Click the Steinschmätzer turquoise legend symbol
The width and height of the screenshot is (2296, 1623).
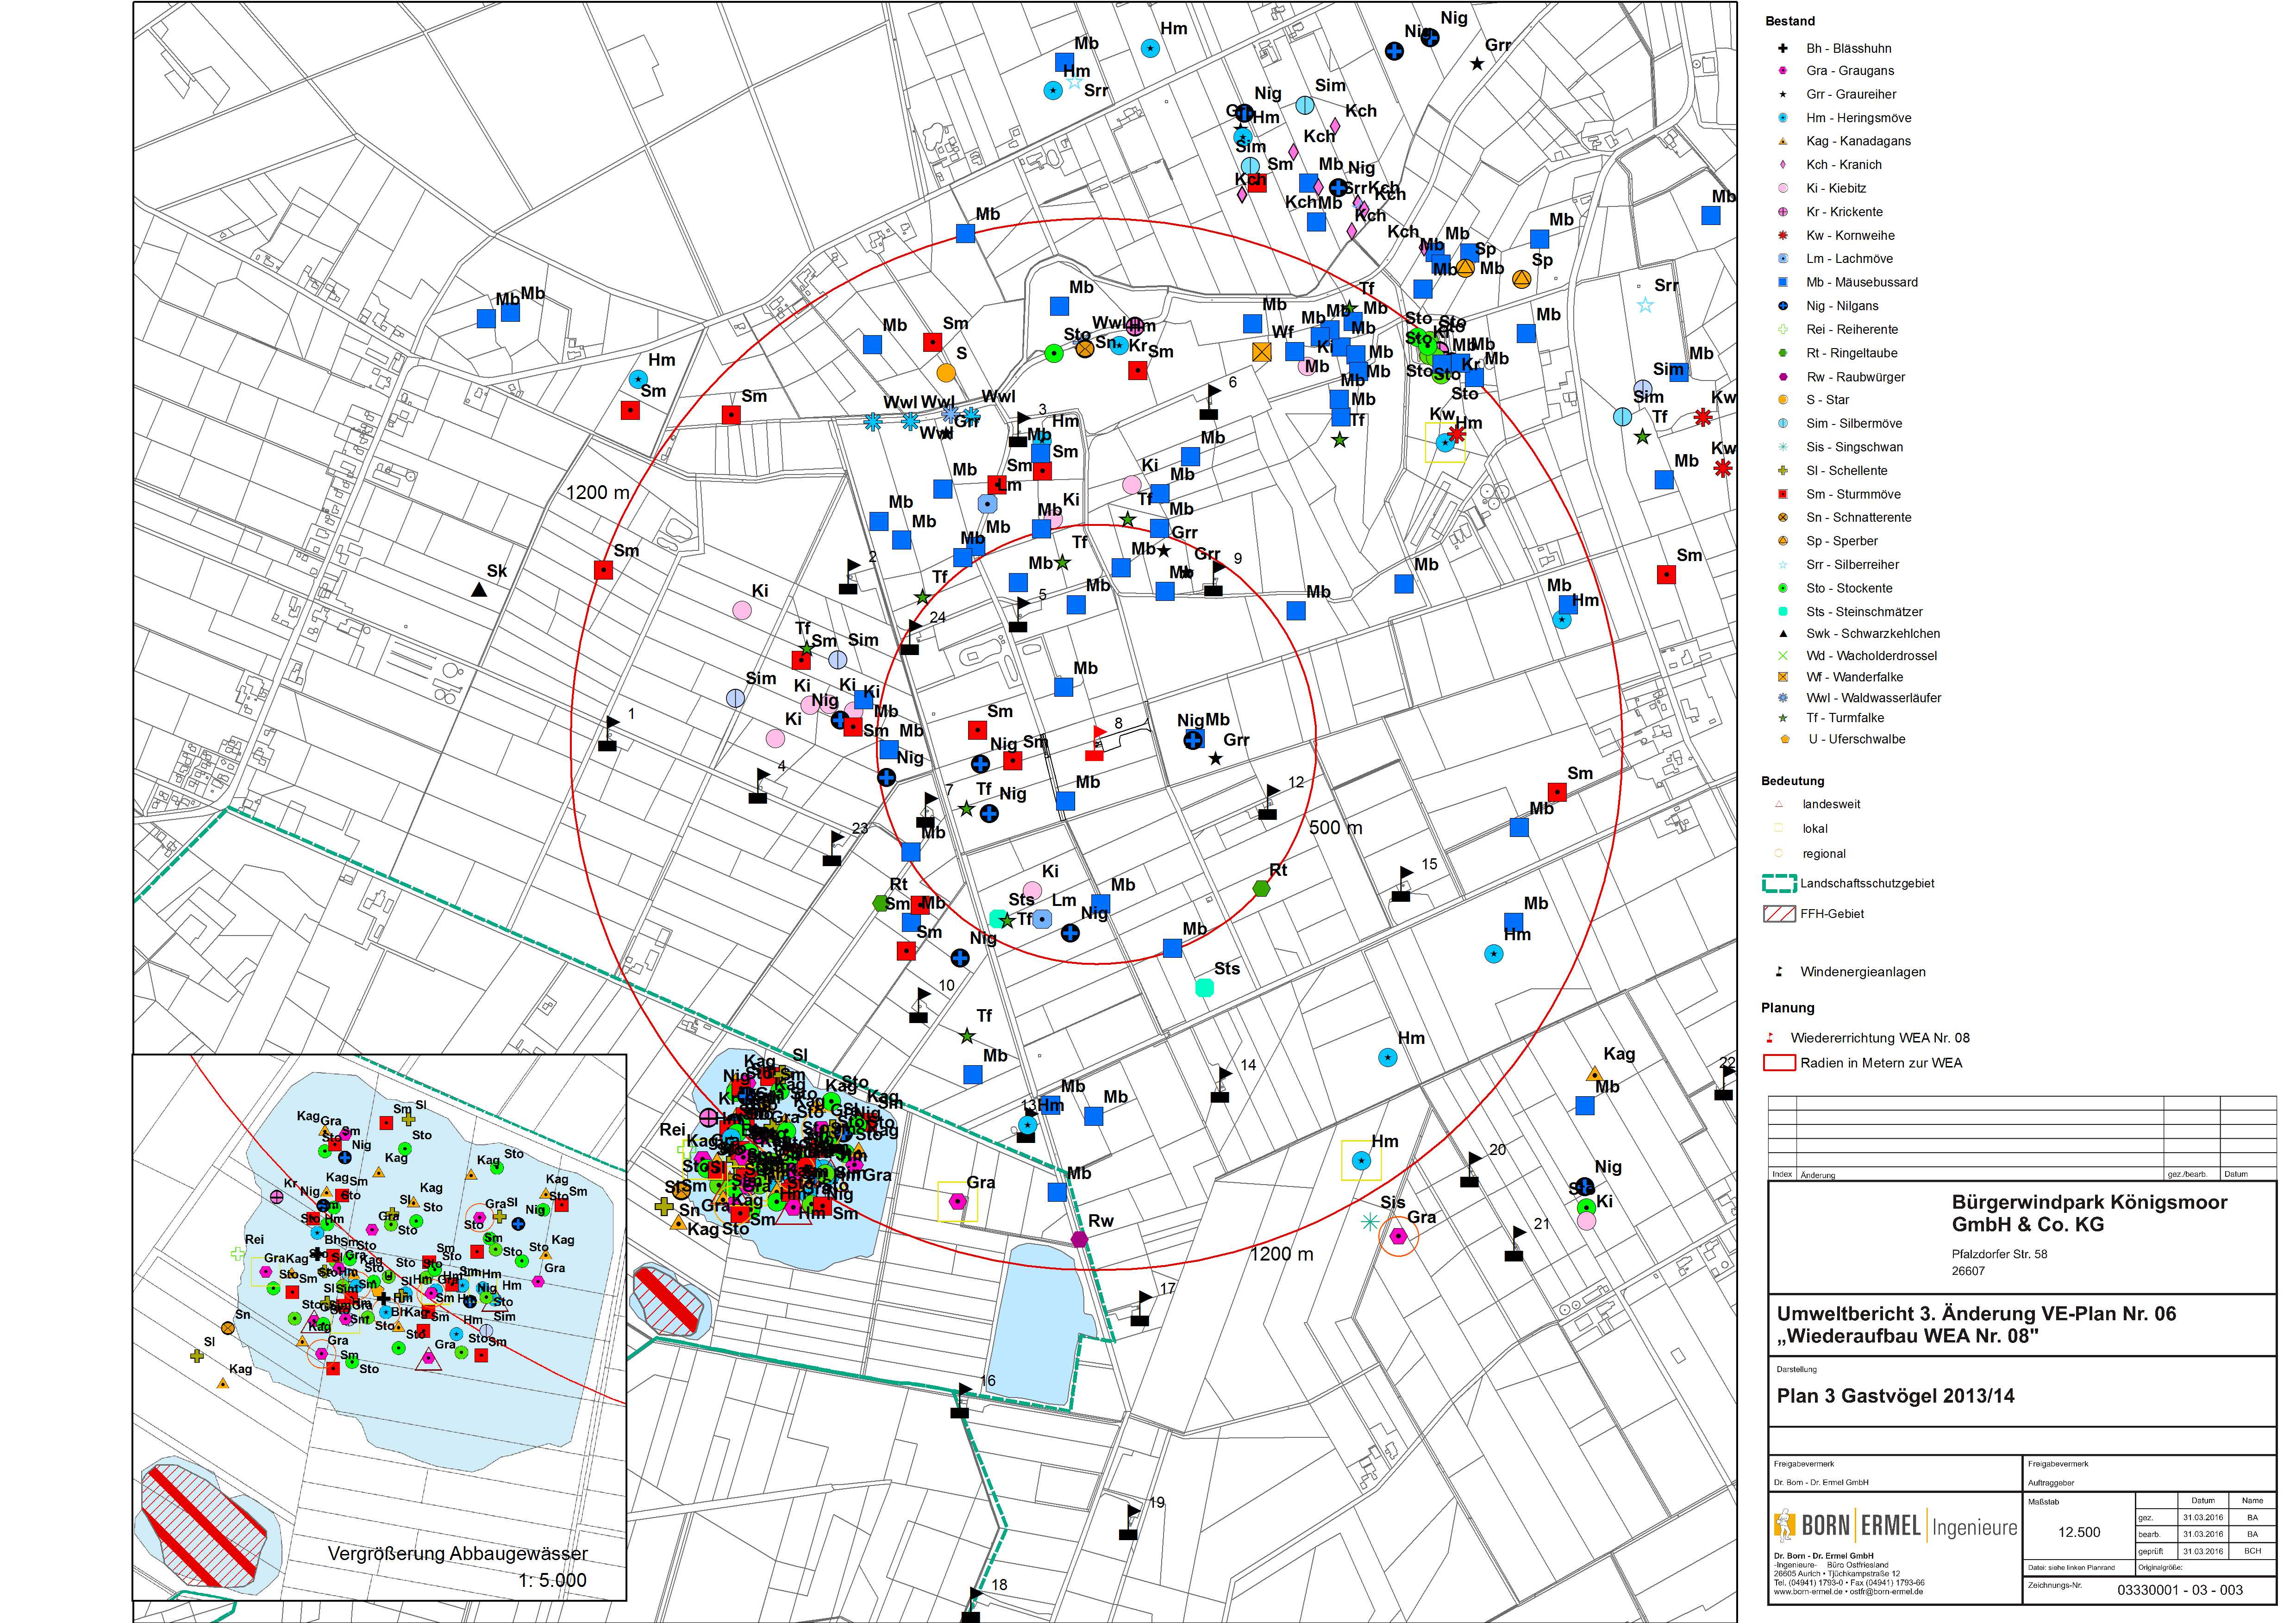1782,611
